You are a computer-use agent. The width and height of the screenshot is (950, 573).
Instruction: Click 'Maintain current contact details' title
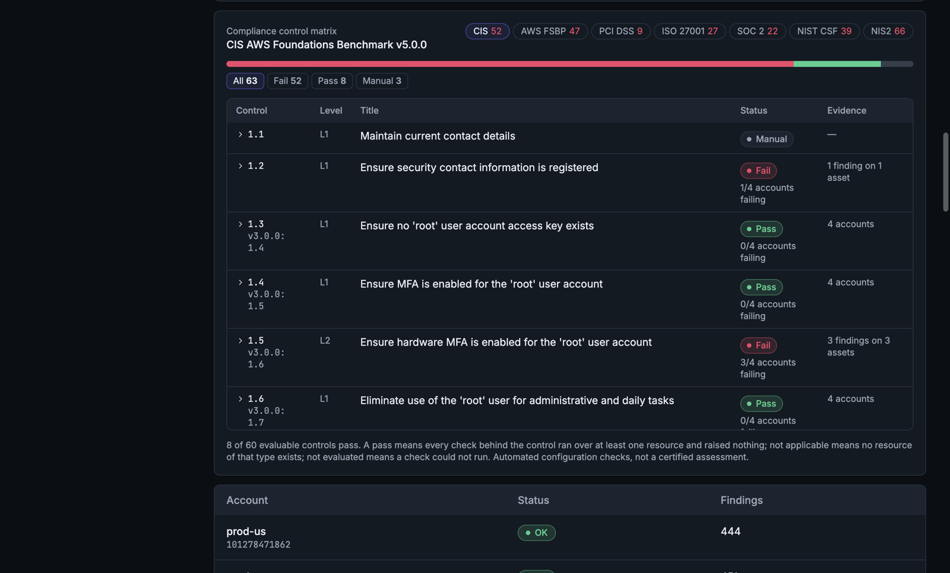(x=438, y=136)
